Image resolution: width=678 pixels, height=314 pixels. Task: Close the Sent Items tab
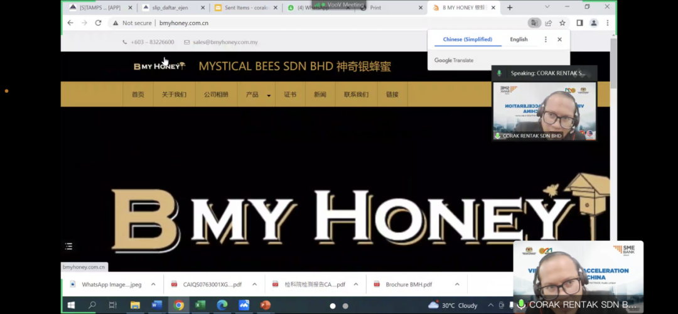point(275,8)
